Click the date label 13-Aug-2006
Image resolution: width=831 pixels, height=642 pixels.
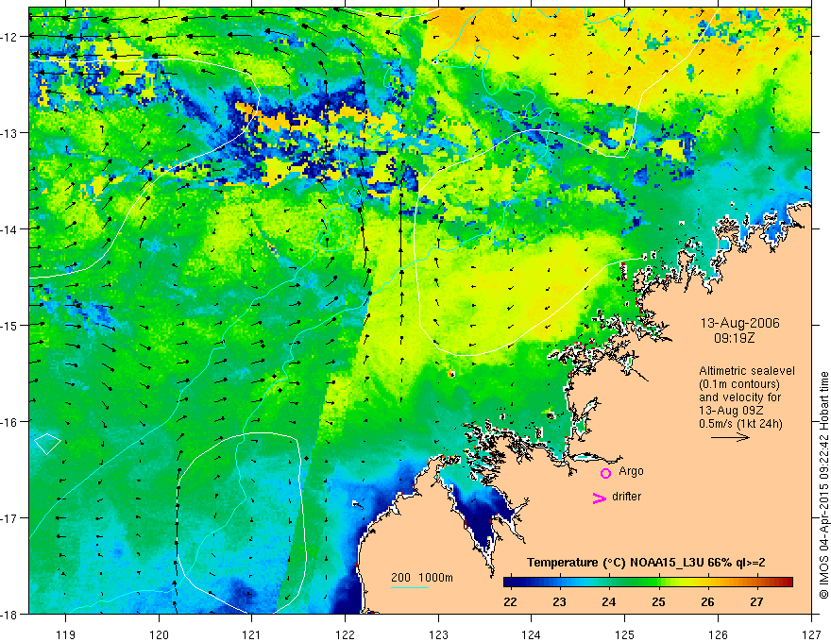pos(739,323)
